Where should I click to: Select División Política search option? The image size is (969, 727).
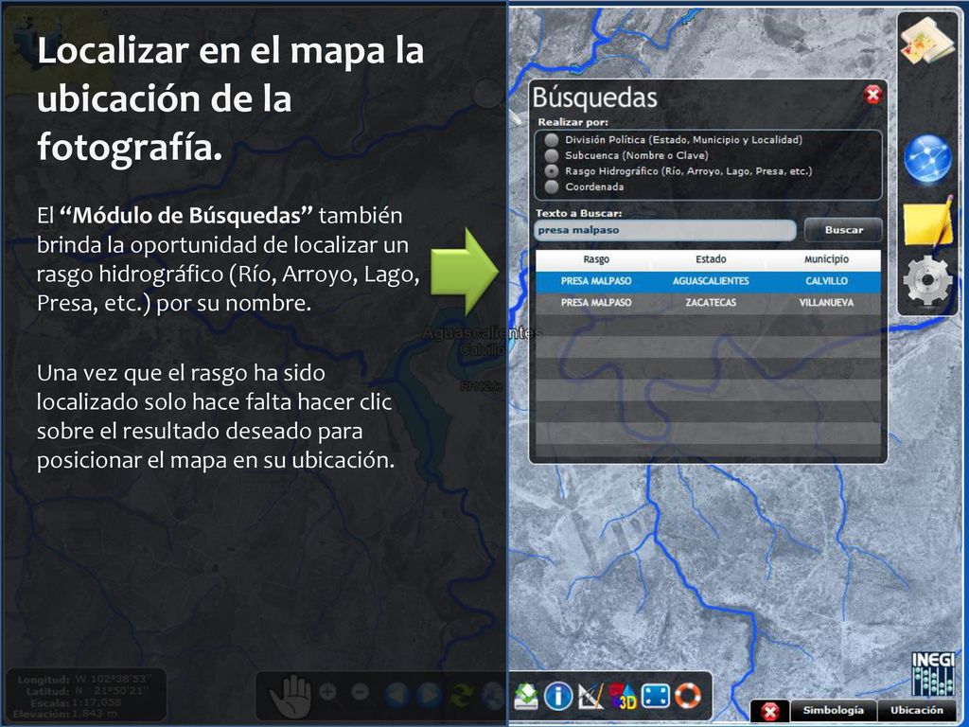pos(552,140)
